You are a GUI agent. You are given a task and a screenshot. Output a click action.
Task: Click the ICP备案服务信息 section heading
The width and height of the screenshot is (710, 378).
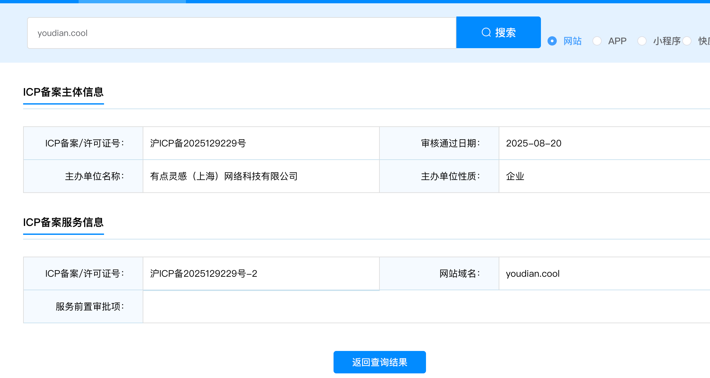point(63,222)
